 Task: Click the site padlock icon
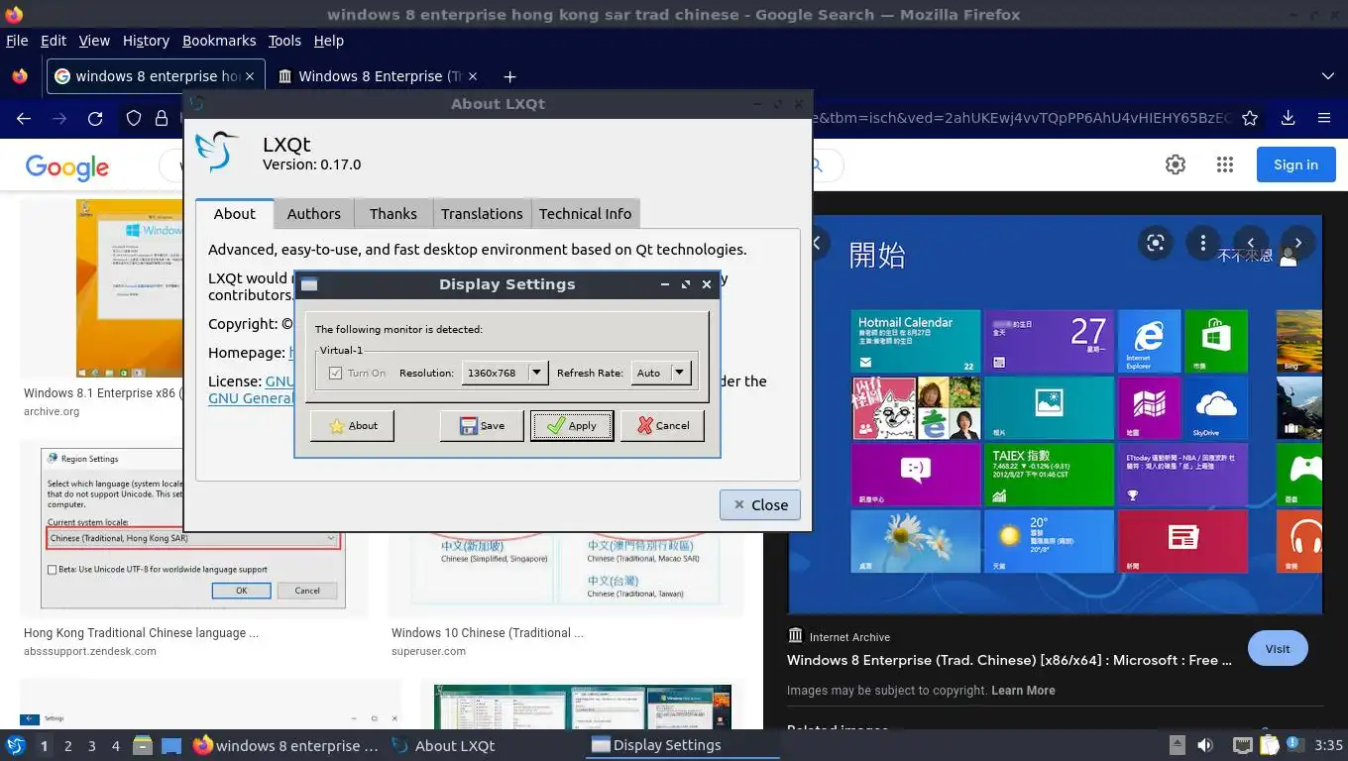click(x=162, y=119)
